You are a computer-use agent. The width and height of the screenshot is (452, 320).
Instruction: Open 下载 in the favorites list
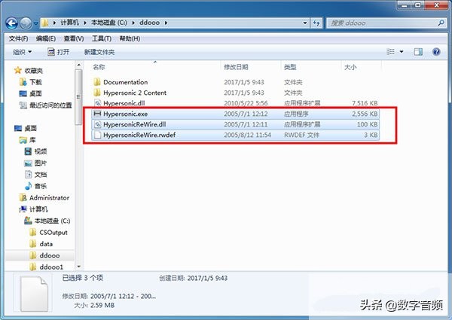pos(31,82)
